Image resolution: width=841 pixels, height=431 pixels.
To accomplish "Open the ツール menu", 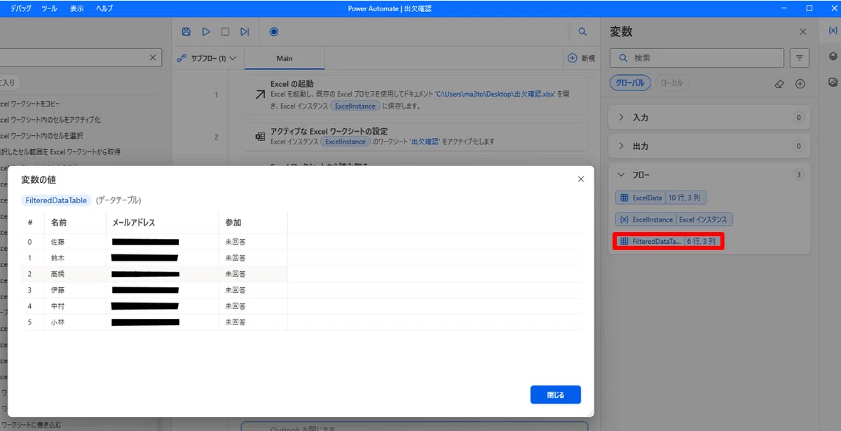I will pos(49,8).
